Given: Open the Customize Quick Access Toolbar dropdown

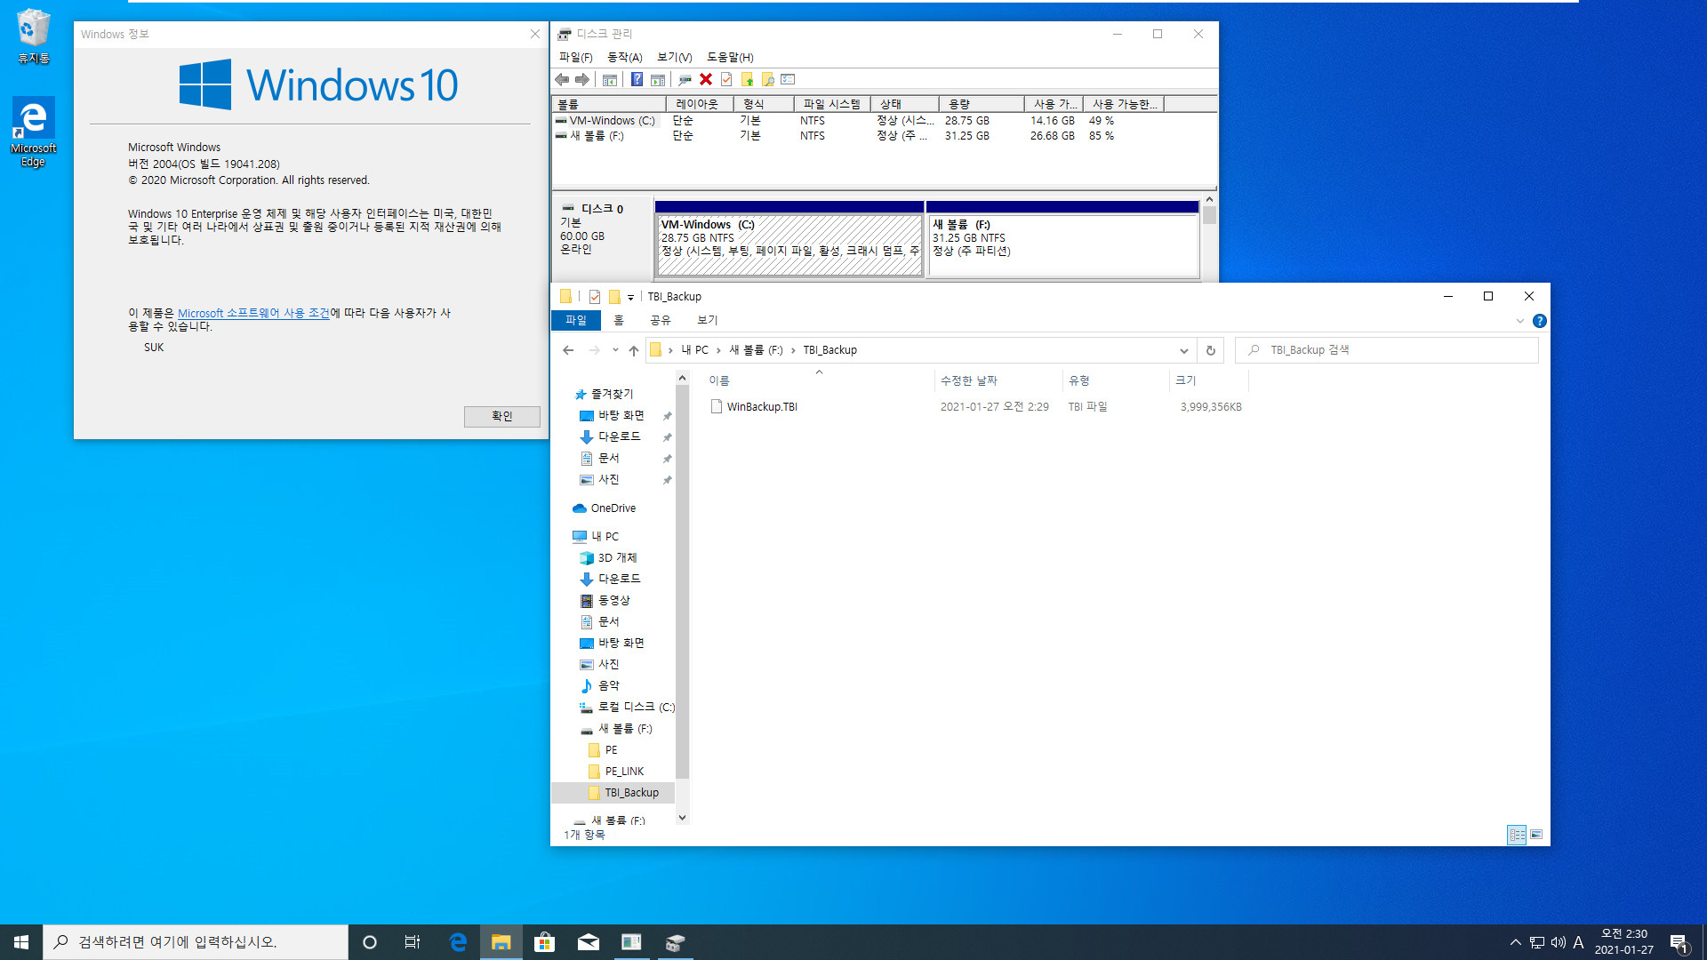Looking at the screenshot, I should pyautogui.click(x=630, y=298).
